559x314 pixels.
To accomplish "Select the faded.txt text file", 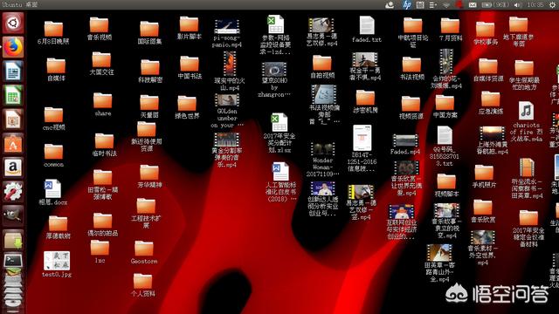I will coord(367,29).
